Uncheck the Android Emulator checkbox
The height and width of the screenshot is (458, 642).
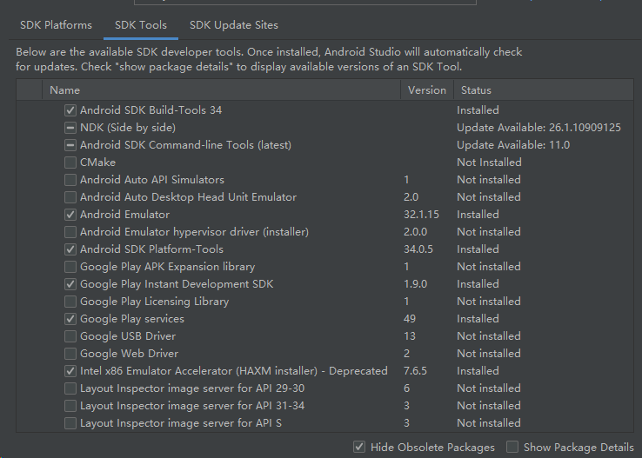click(70, 215)
